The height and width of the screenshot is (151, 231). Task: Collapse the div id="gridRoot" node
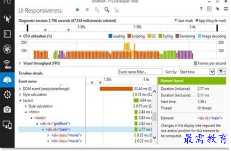[37, 124]
